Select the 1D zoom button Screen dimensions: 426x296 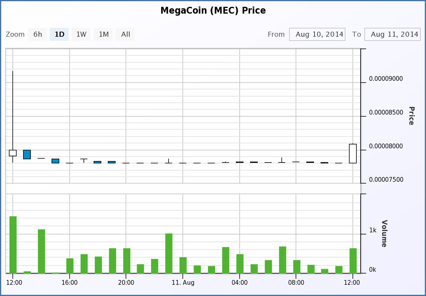tap(59, 34)
